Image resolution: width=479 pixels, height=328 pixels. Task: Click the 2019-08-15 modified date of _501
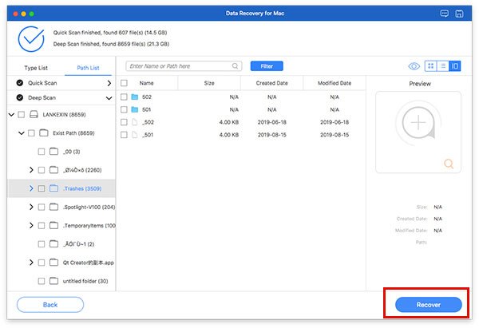coord(335,135)
